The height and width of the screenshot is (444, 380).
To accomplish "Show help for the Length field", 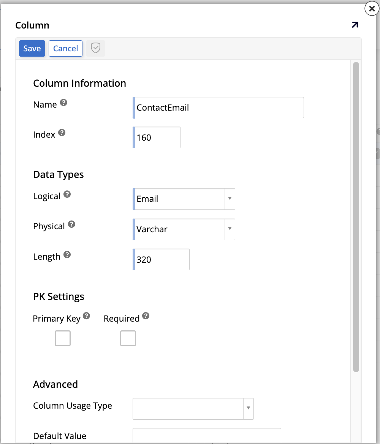I will (x=68, y=254).
